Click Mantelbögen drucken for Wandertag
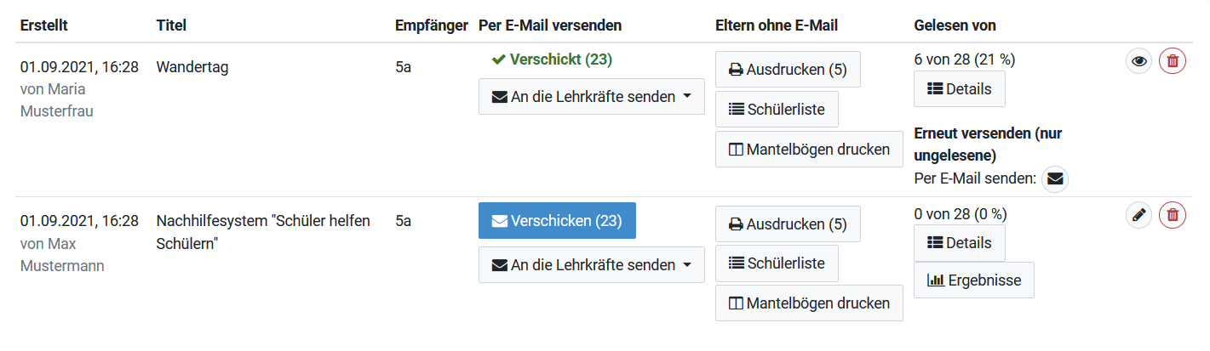This screenshot has width=1210, height=351. (x=809, y=150)
